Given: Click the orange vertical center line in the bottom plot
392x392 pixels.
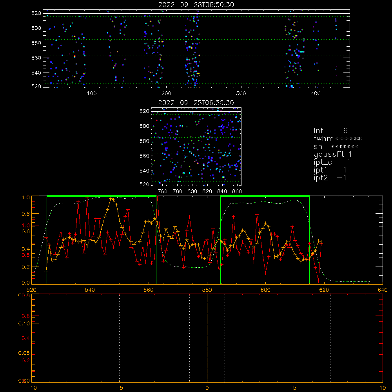Looking at the screenshot, I should [x=207, y=338].
